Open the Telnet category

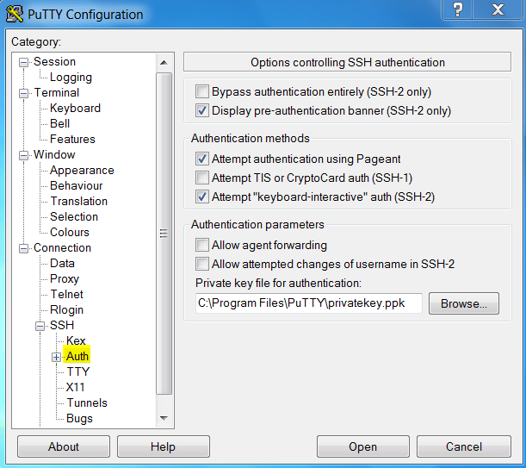[x=67, y=294]
